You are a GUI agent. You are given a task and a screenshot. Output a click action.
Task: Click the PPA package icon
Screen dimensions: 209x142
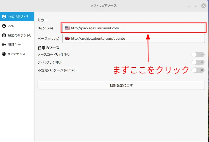click(x=4, y=26)
